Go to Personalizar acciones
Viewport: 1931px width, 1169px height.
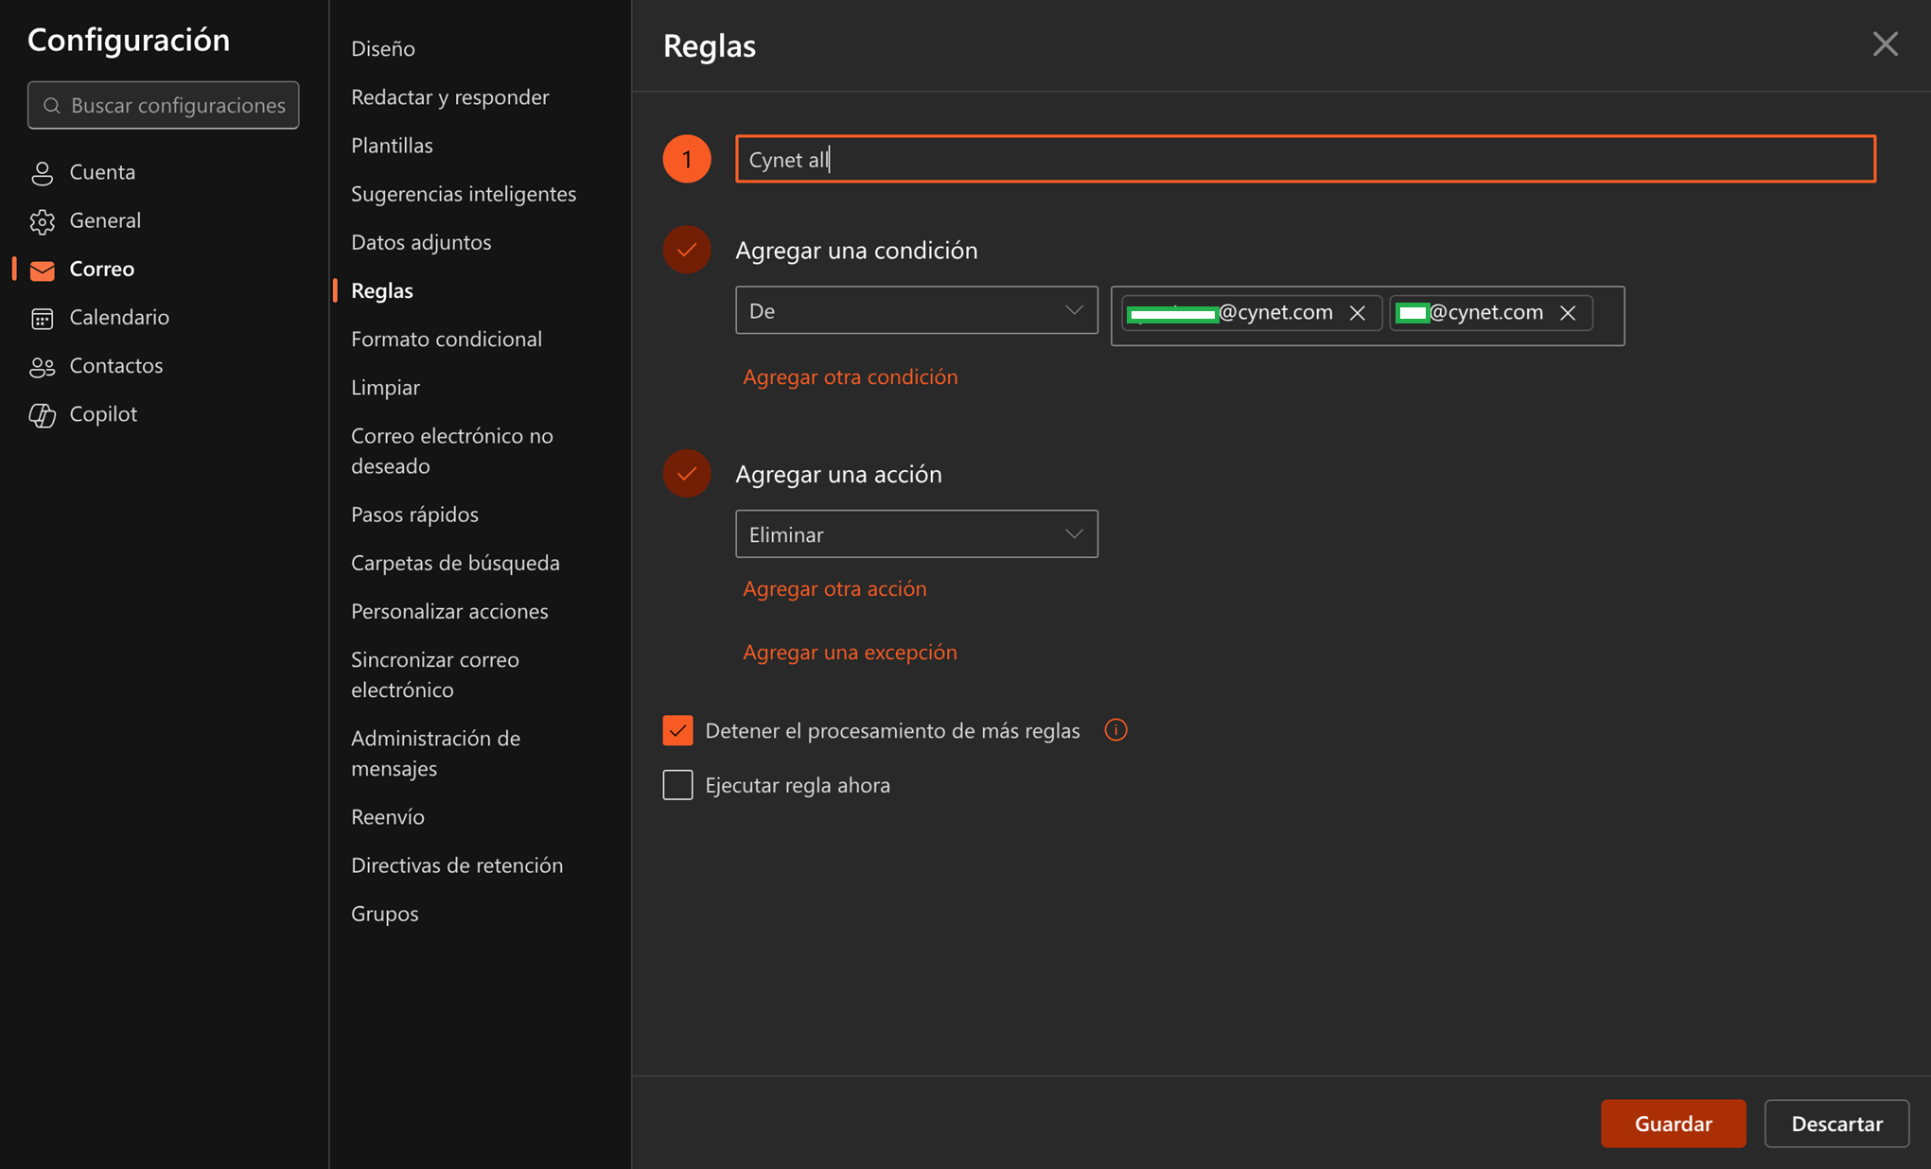coord(449,611)
